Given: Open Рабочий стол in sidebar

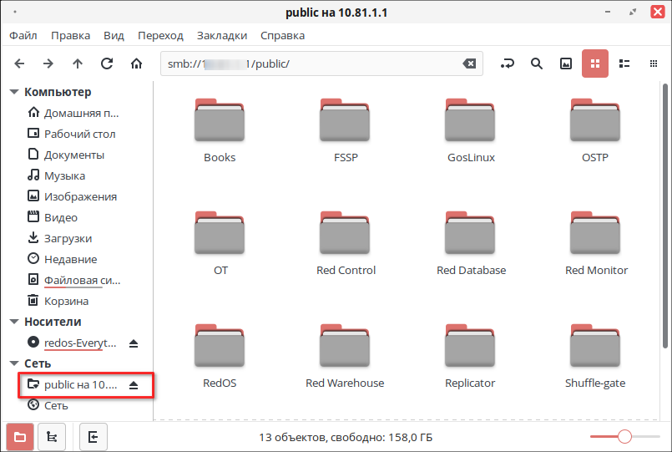Looking at the screenshot, I should (72, 134).
